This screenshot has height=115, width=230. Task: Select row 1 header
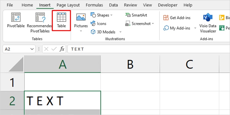[x=12, y=82]
